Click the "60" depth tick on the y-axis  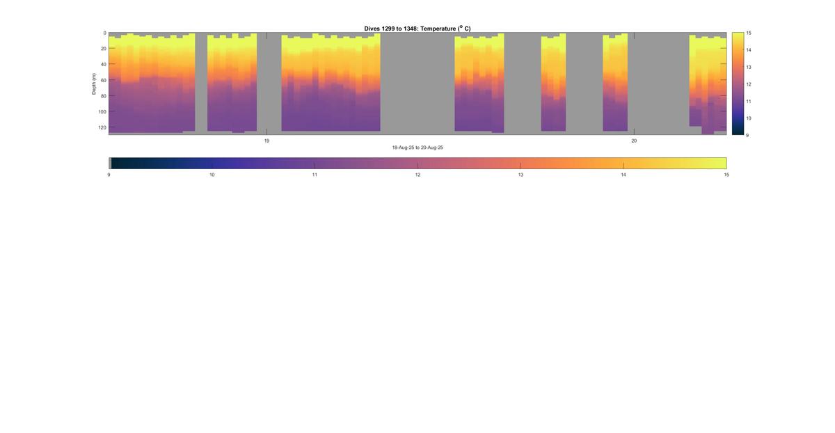[102, 80]
